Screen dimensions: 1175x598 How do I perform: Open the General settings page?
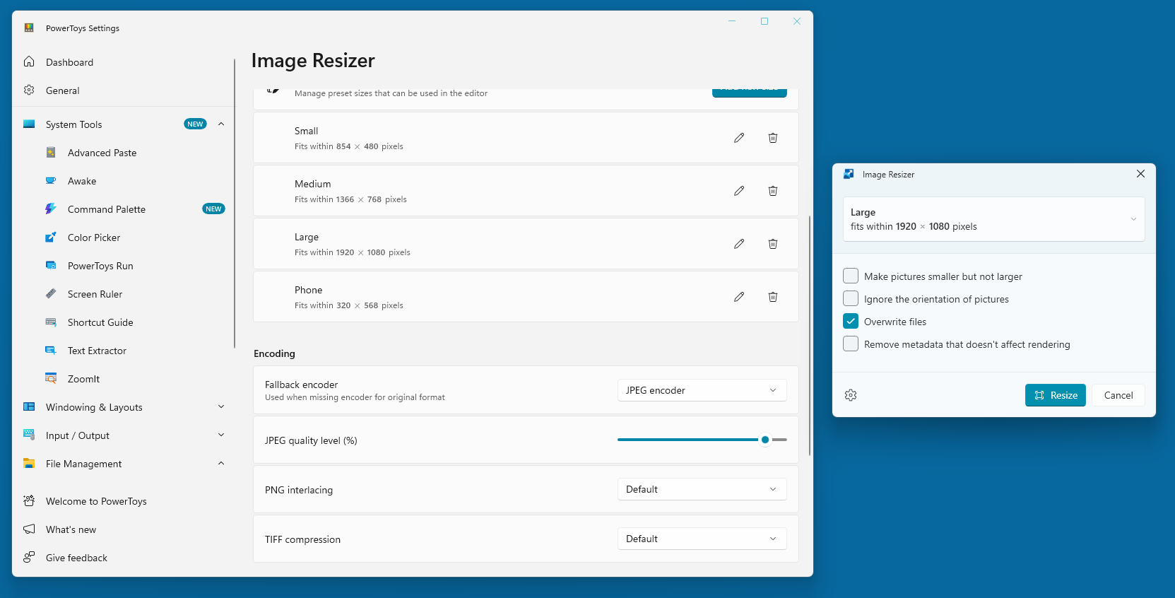[x=63, y=90]
